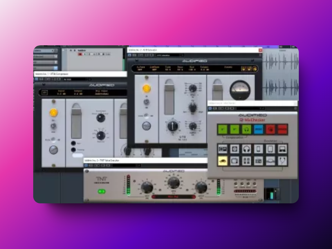Viewport: 332px width, 249px height.
Task: Toggle the yellow power lamp on the Compressor
Action: (x=54, y=113)
